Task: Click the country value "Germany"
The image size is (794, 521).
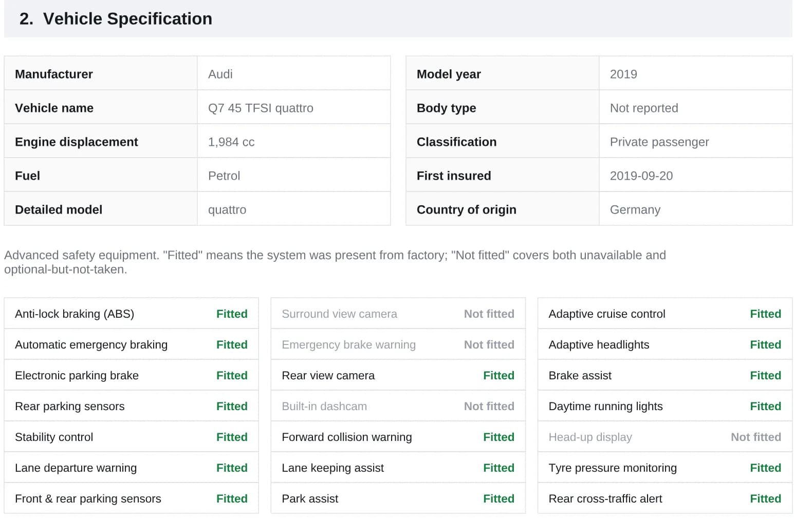Action: point(635,209)
